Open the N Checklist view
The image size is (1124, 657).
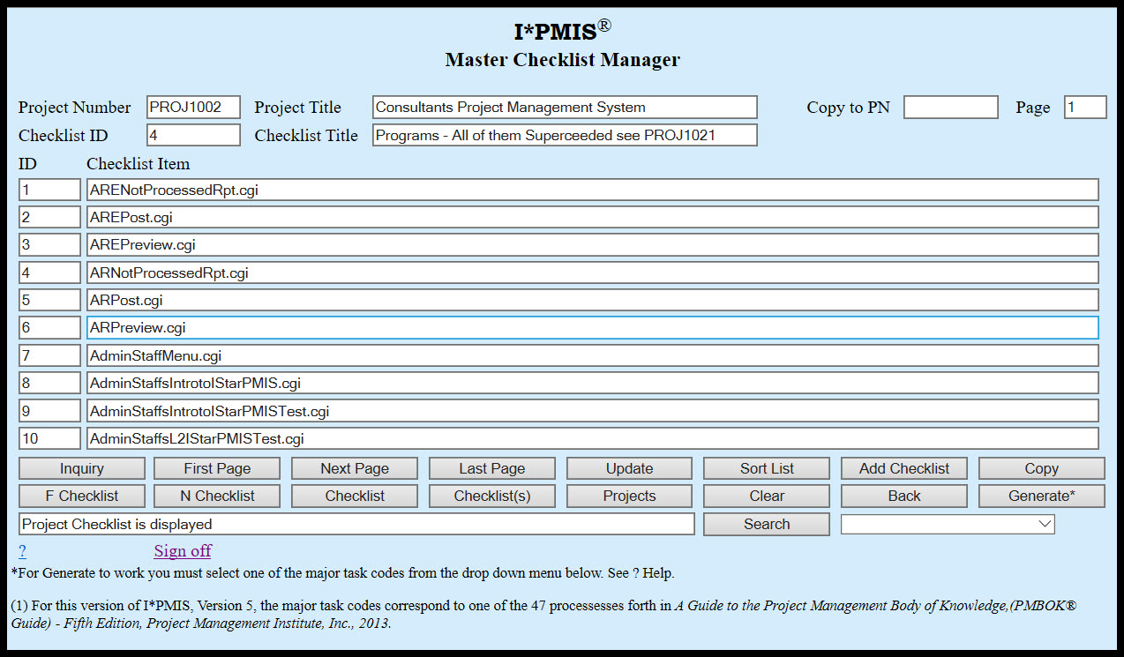216,496
